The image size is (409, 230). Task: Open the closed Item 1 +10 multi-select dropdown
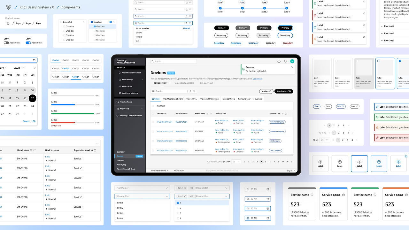(202, 188)
